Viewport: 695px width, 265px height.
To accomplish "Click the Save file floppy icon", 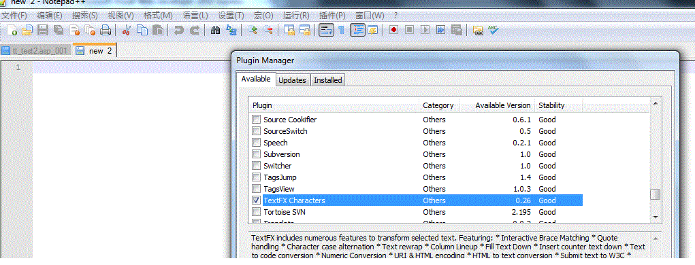I will (43, 30).
